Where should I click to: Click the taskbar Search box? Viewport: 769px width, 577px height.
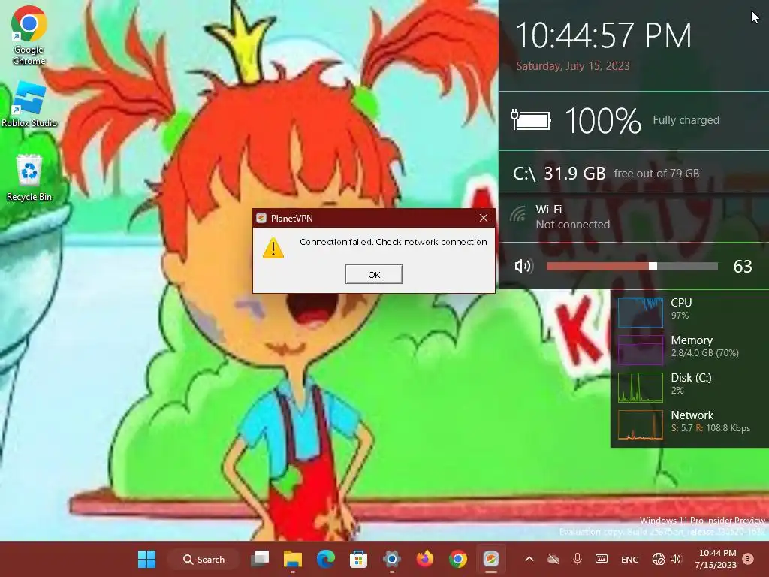[204, 559]
